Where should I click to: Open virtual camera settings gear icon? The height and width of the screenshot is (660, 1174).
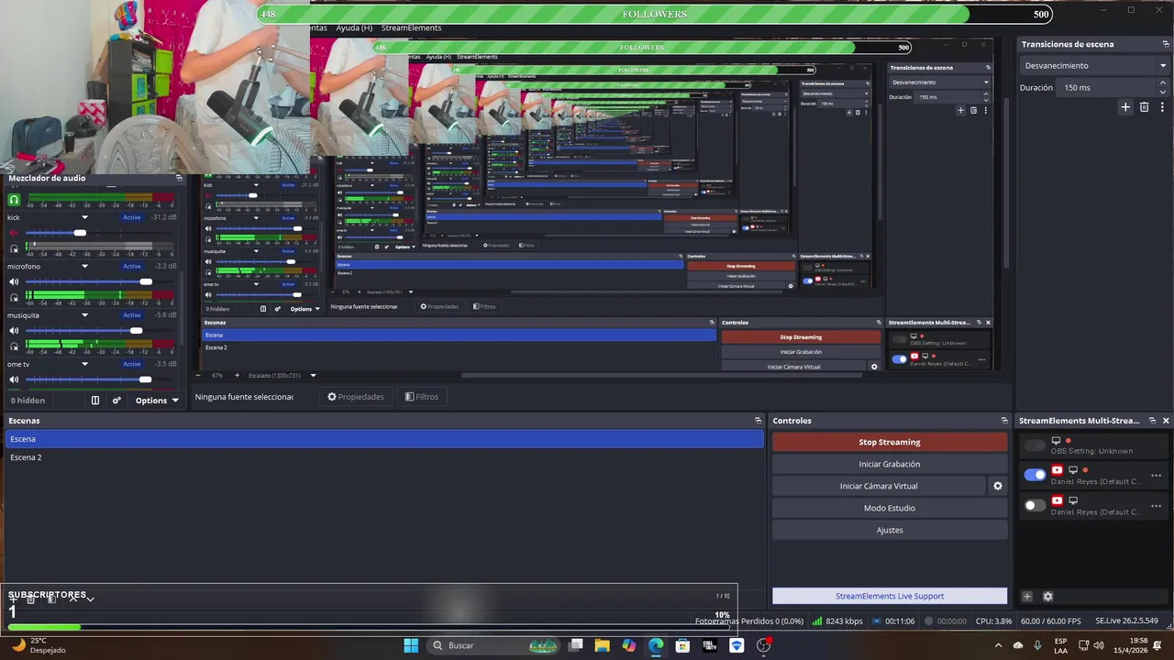coord(998,486)
